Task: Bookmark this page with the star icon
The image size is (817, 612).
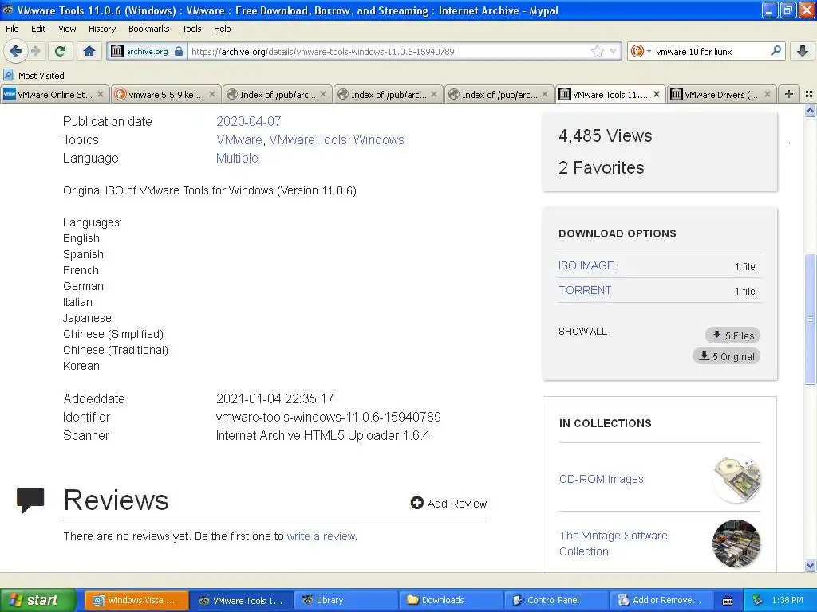Action: pyautogui.click(x=597, y=51)
